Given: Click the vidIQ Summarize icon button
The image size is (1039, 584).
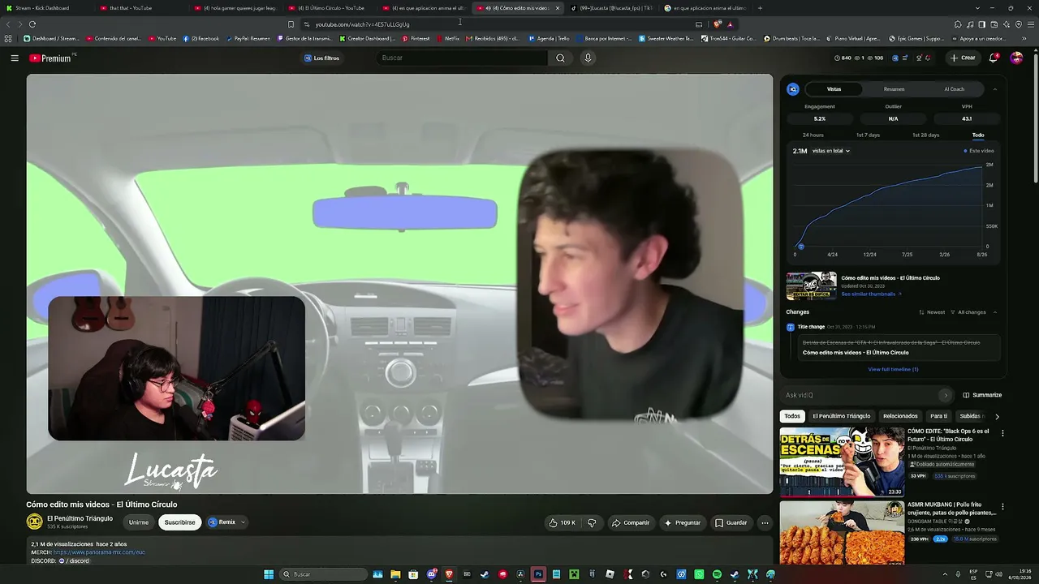Looking at the screenshot, I should pyautogui.click(x=982, y=395).
